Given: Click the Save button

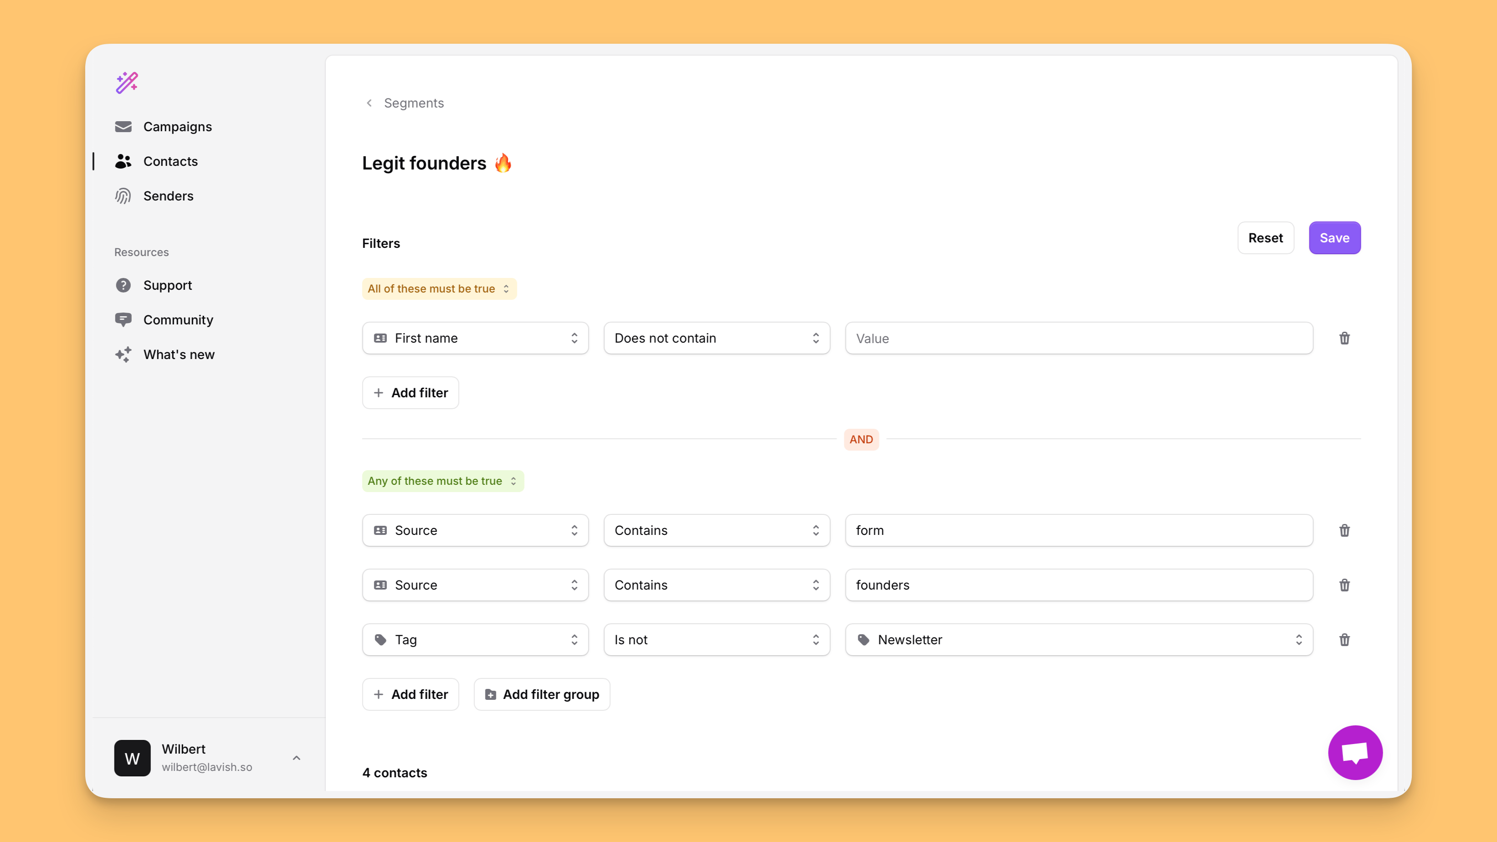Looking at the screenshot, I should [x=1335, y=237].
